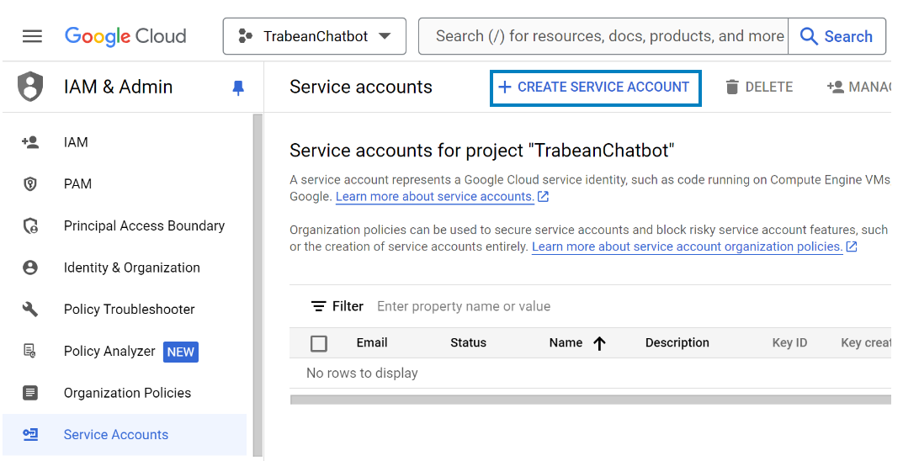
Task: Click the PAM shield icon
Action: (30, 184)
